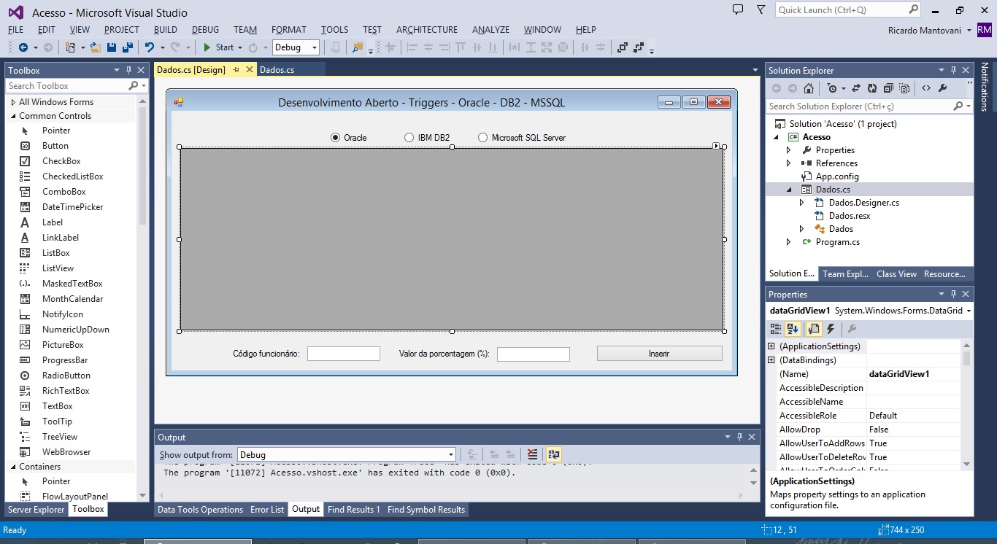
Task: Click the Undo arrow in the toolbar
Action: (x=149, y=47)
